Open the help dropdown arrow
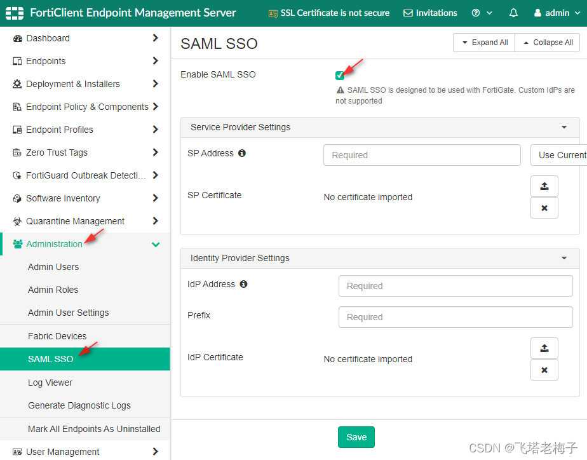The height and width of the screenshot is (460, 587). coord(489,13)
